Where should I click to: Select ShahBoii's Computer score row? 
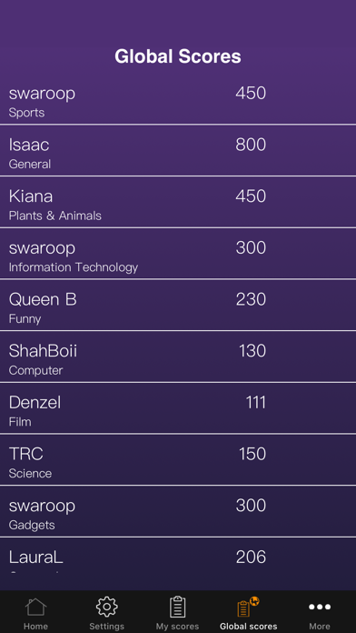pos(178,357)
